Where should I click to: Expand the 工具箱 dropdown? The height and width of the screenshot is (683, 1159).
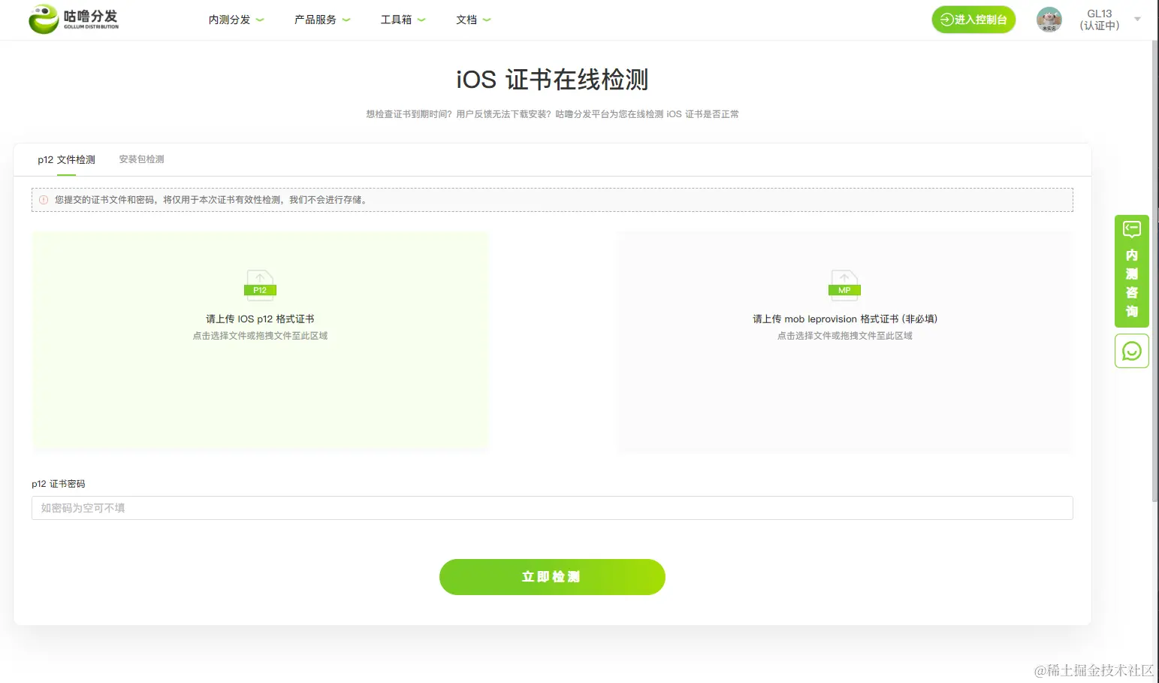coord(403,20)
